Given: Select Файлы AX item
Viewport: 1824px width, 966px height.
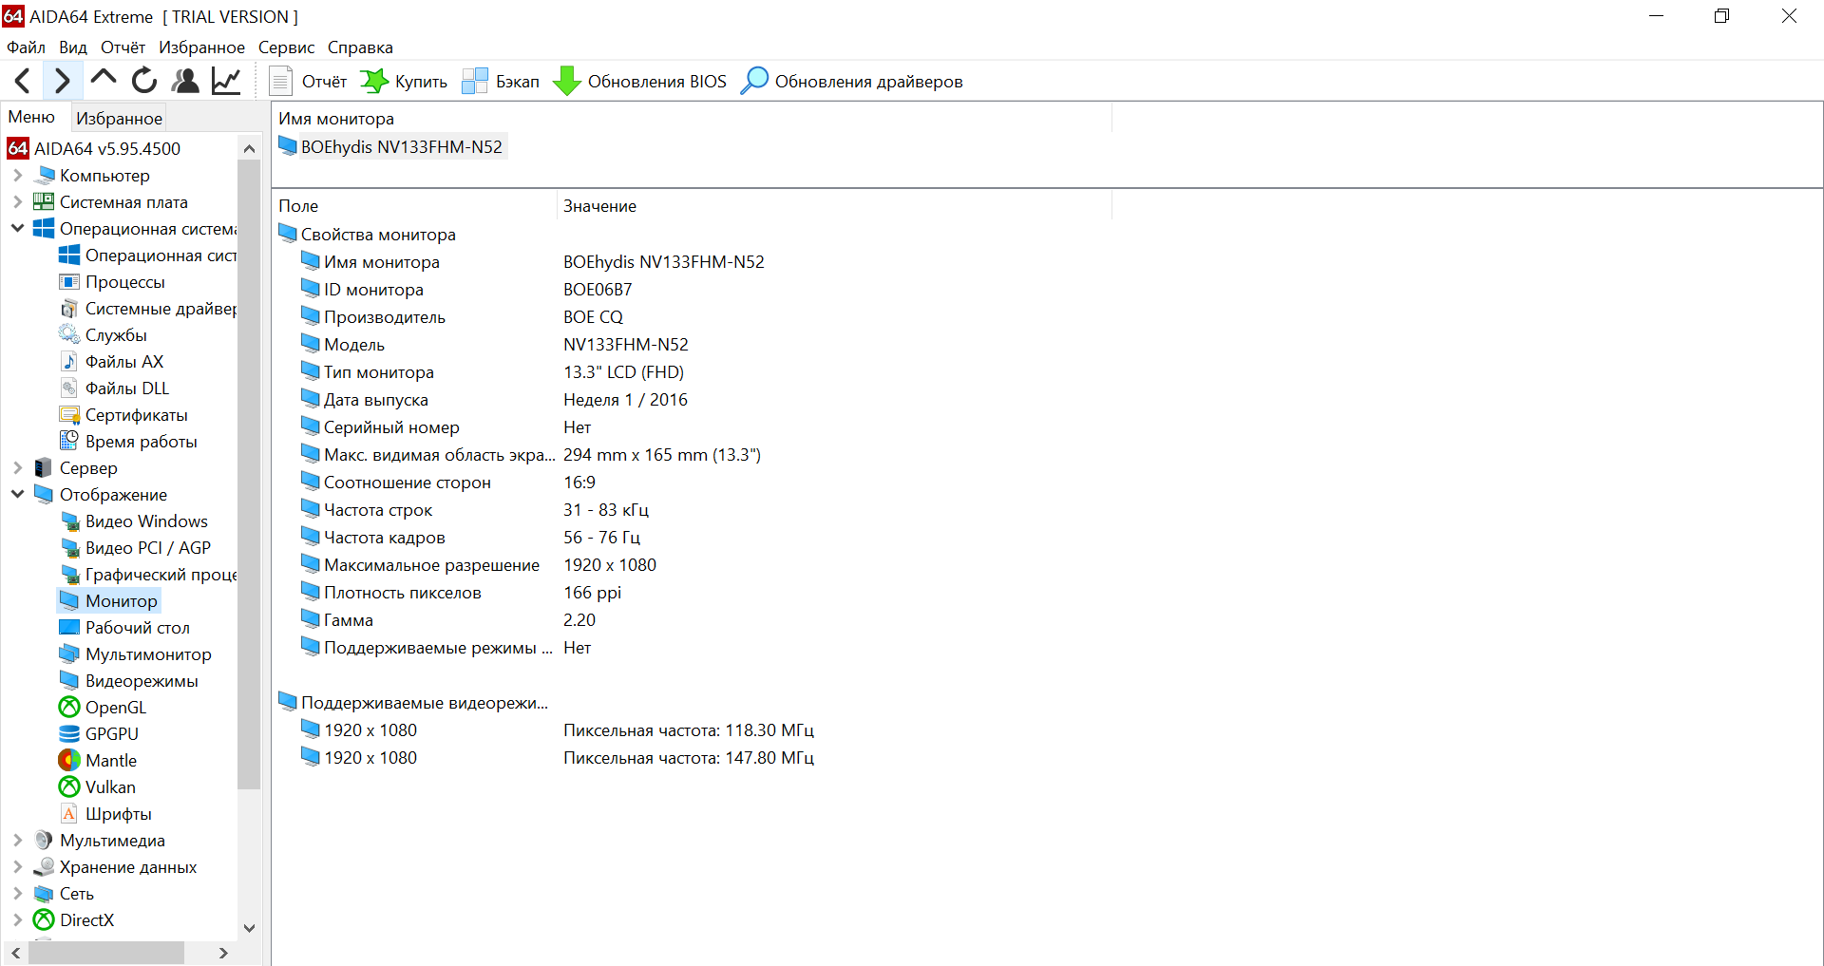Looking at the screenshot, I should click(111, 361).
